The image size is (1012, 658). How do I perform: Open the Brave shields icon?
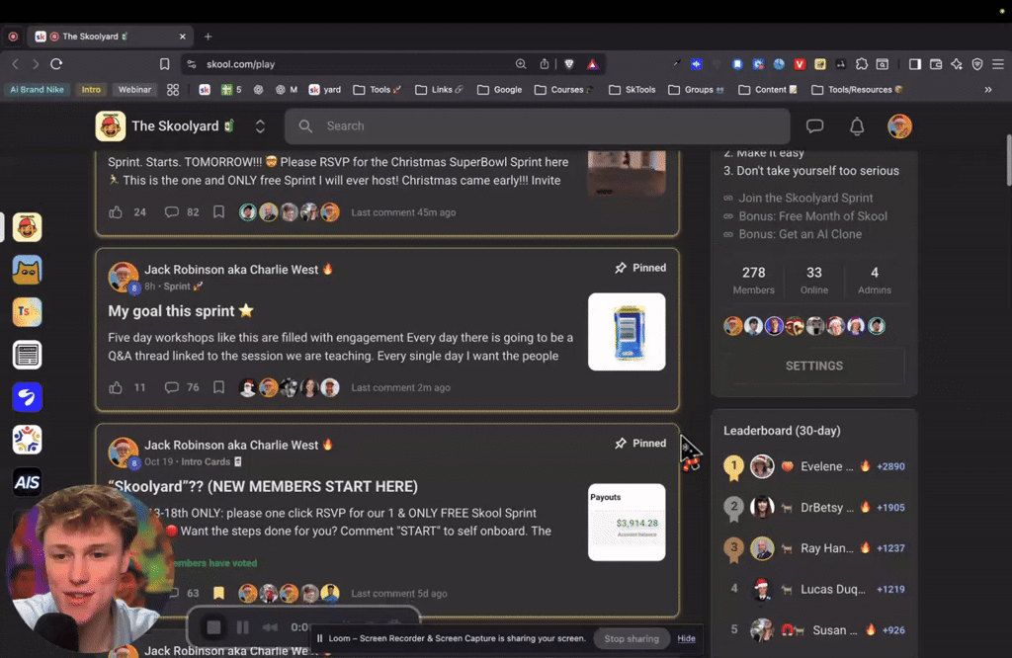point(568,64)
